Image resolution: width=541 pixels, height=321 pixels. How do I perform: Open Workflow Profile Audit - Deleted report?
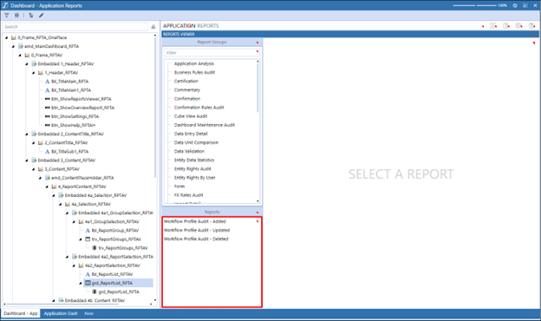coord(196,239)
